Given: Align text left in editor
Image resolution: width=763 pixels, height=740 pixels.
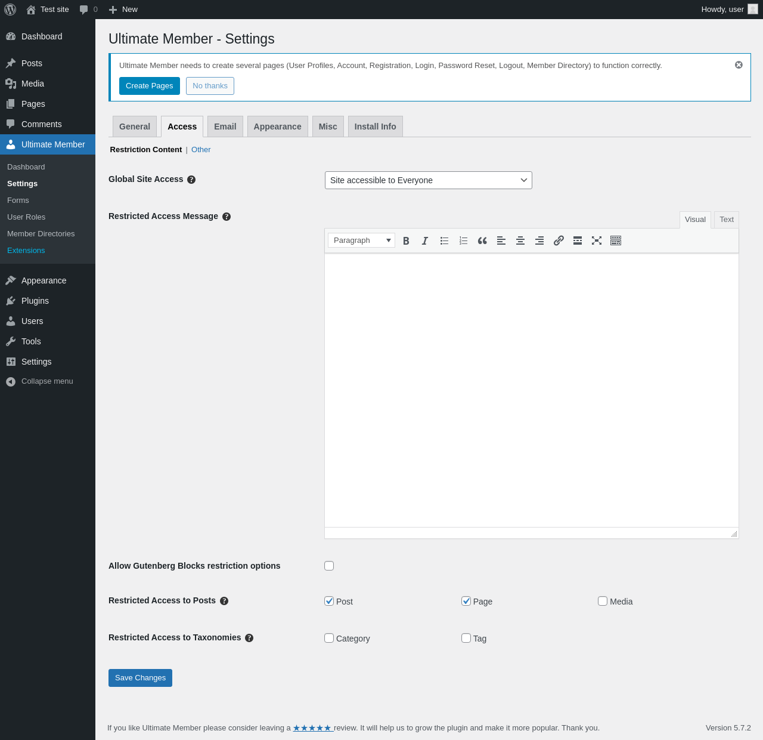Looking at the screenshot, I should [501, 240].
